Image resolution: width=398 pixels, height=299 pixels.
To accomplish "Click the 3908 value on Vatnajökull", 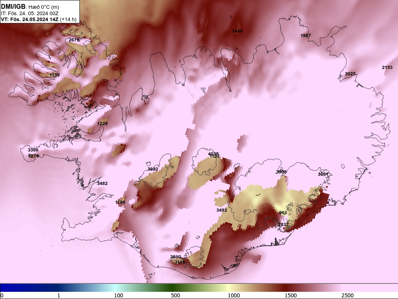I will click(281, 172).
